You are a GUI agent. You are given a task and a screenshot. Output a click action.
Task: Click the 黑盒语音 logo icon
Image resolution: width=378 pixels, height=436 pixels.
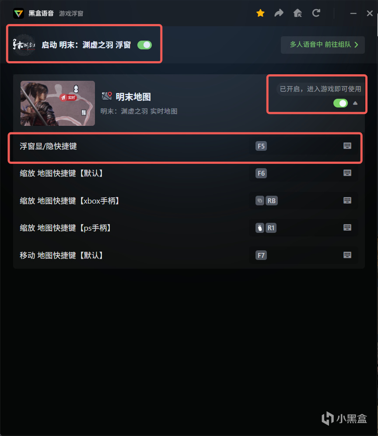(19, 14)
